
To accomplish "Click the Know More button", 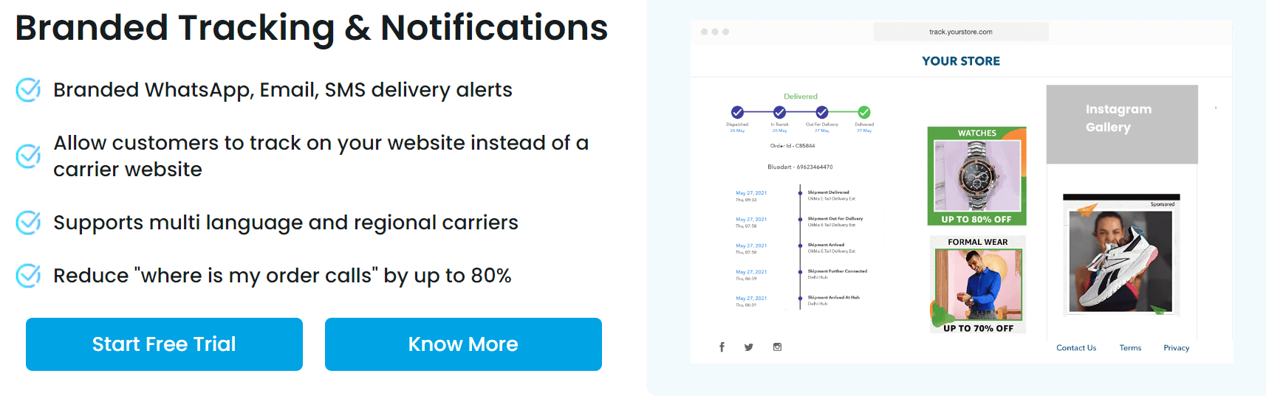I will click(x=463, y=344).
